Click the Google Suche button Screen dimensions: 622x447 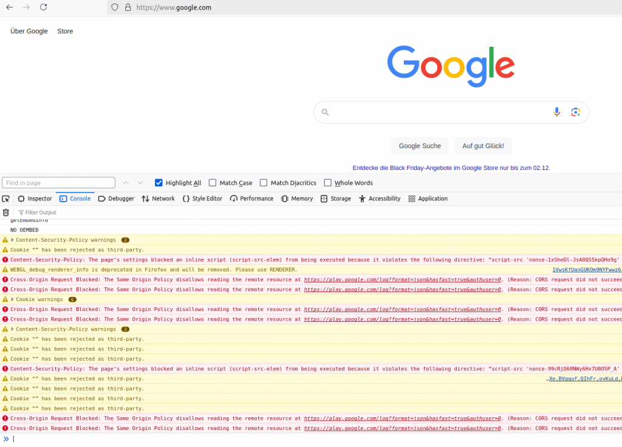pyautogui.click(x=420, y=146)
